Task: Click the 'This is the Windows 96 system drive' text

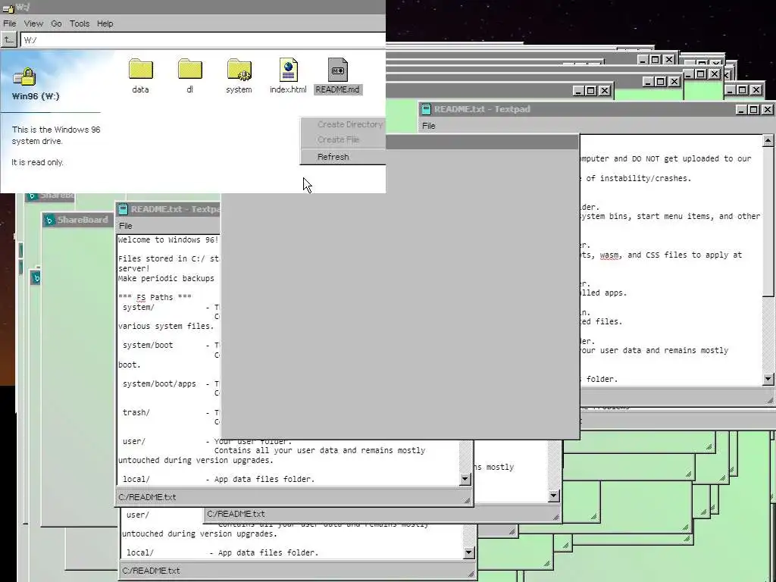Action: [x=56, y=135]
